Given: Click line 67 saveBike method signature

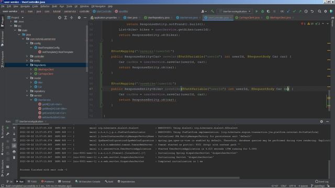Looking at the screenshot, I should pos(202,89).
